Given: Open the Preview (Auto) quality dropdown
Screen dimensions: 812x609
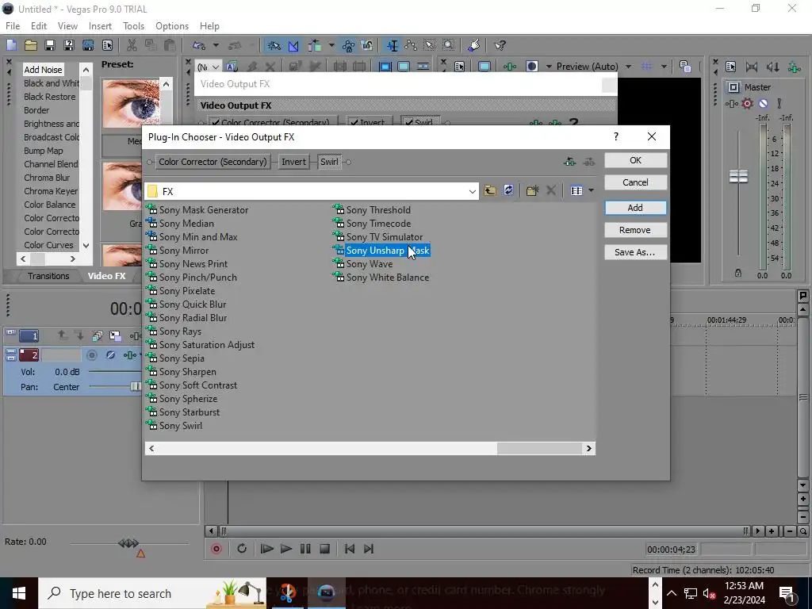Looking at the screenshot, I should 628,67.
